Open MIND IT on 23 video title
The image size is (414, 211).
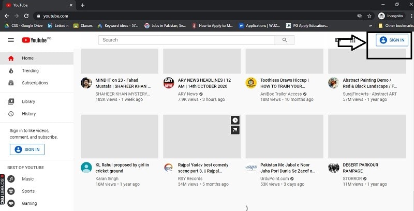coord(123,83)
